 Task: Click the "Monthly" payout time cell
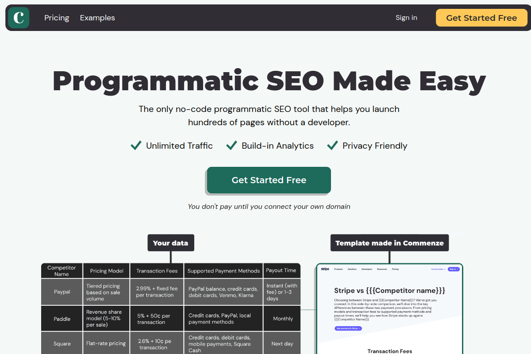pyautogui.click(x=282, y=319)
